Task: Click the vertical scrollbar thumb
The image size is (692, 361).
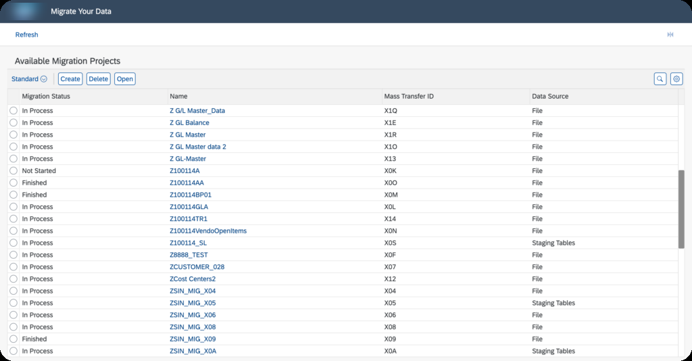Action: [681, 209]
